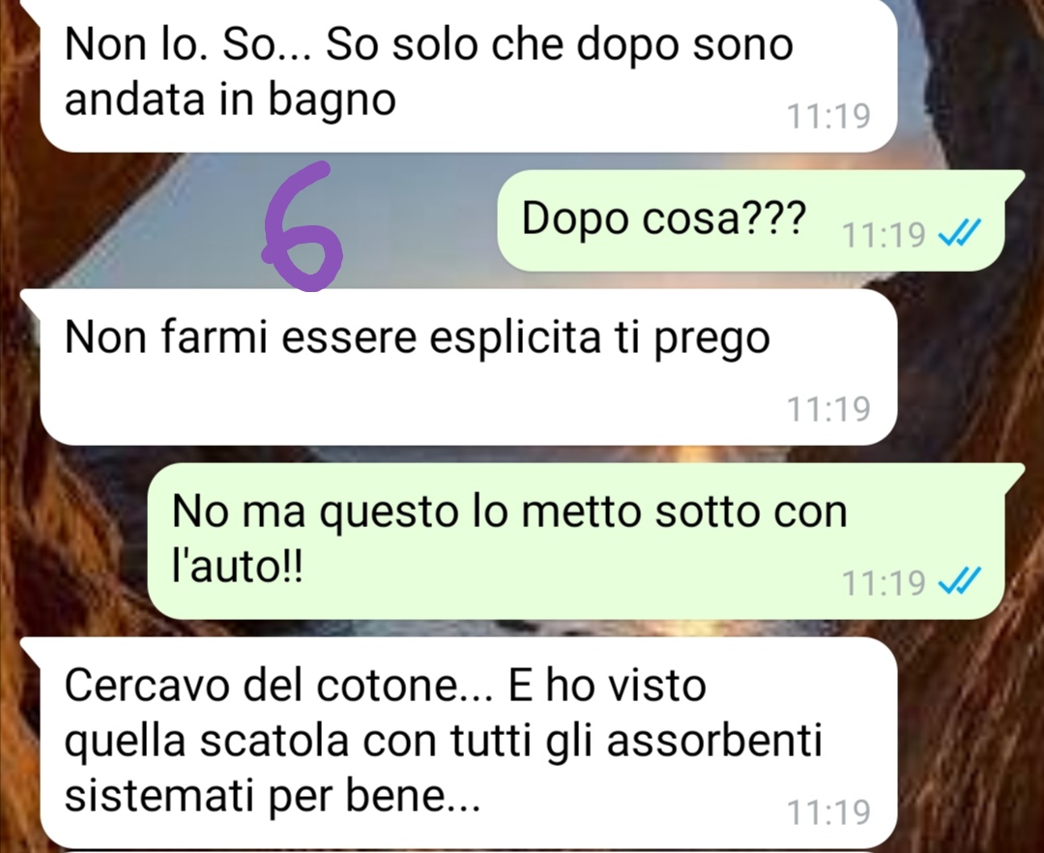
Task: Tap the blue double check on the "l'auto!!" message
Action: (x=959, y=581)
